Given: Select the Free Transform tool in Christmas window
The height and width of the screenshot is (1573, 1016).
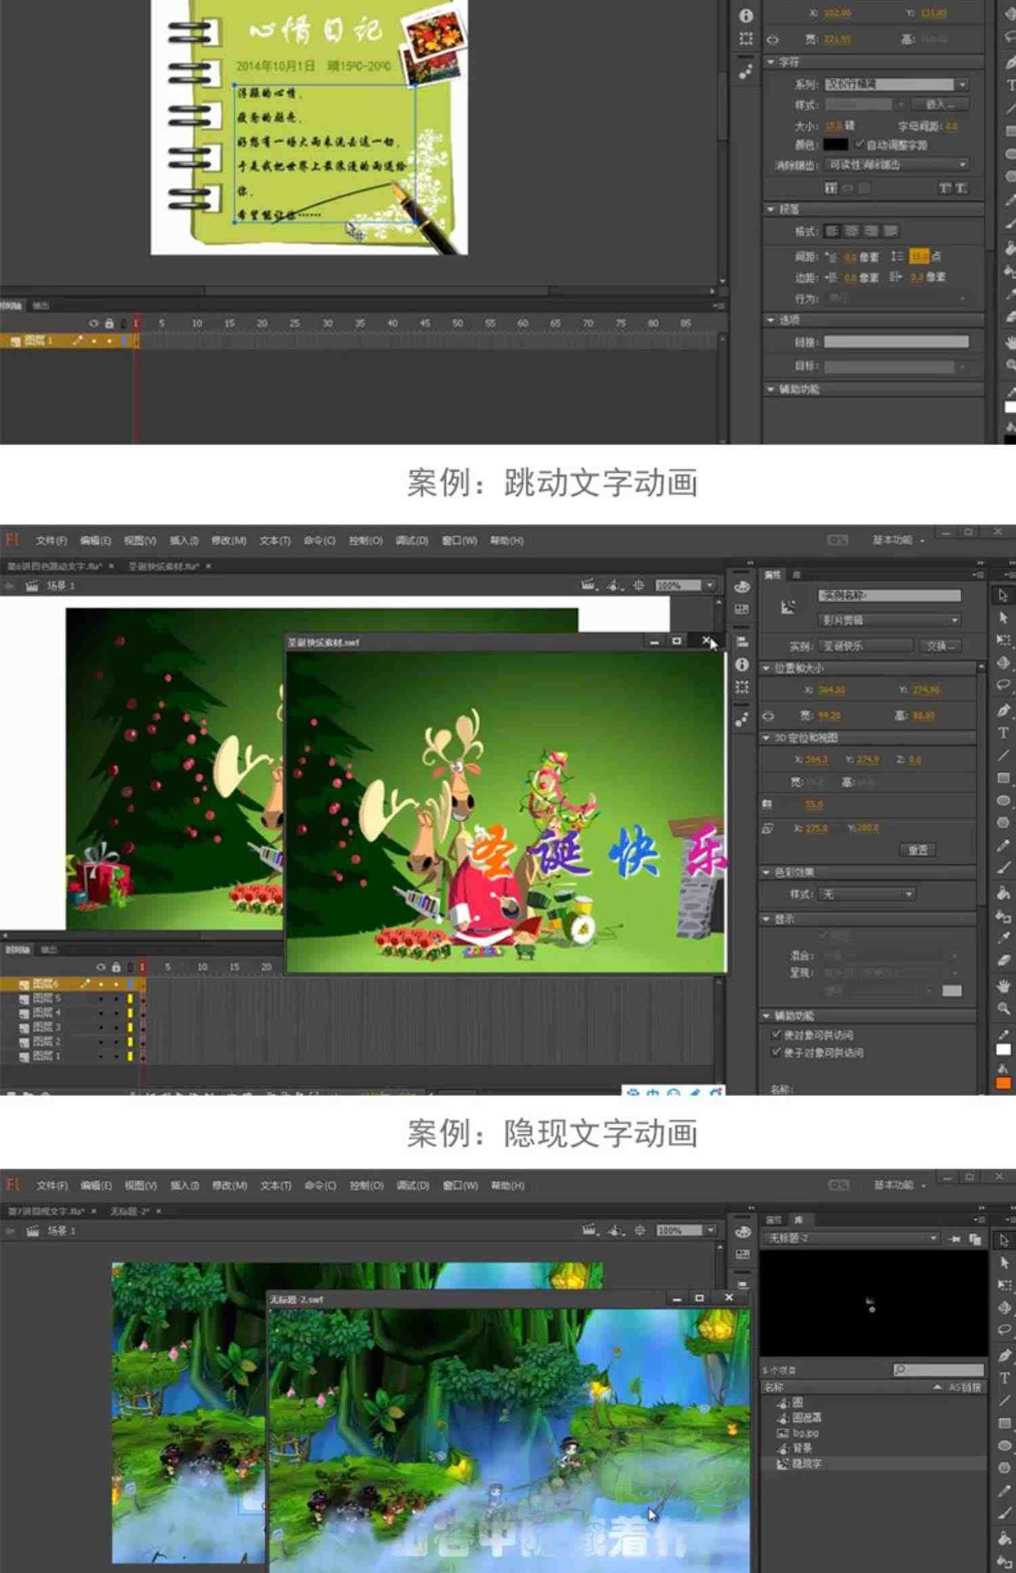Looking at the screenshot, I should pos(1003,640).
